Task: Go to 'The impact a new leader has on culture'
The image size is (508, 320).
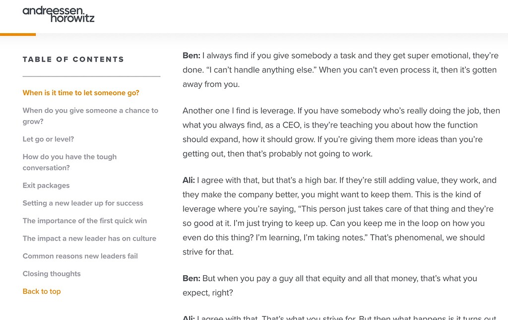Action: coord(89,238)
